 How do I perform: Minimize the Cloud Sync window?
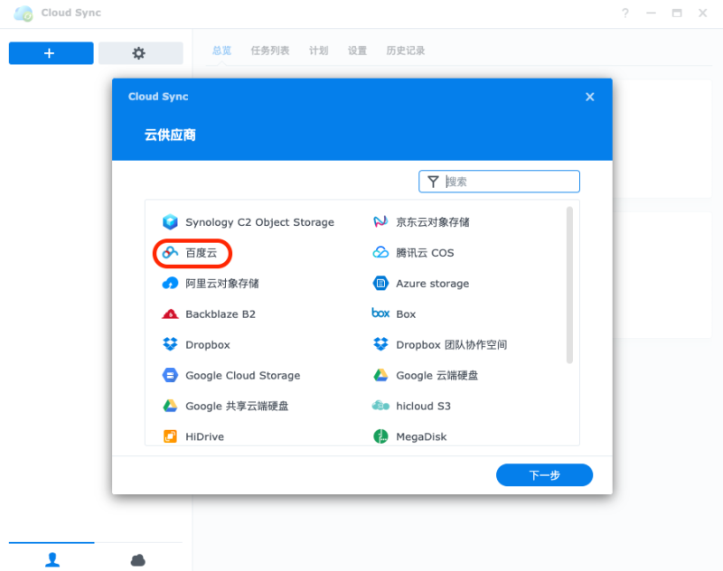[651, 13]
